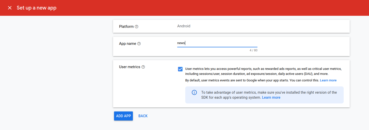This screenshot has width=369, height=130.
Task: Open Learn more link in SDK notice
Action: pos(271,97)
